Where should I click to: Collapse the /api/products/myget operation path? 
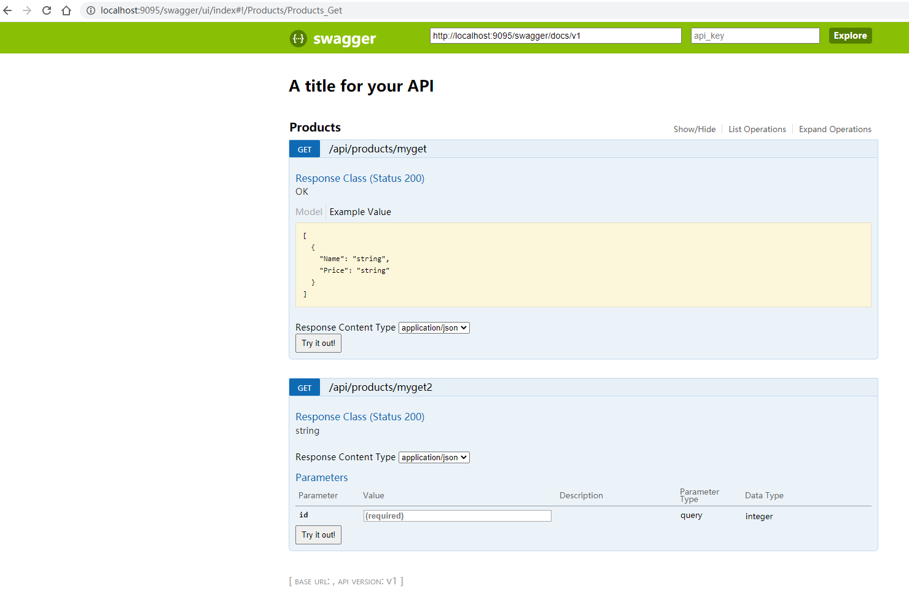(378, 149)
